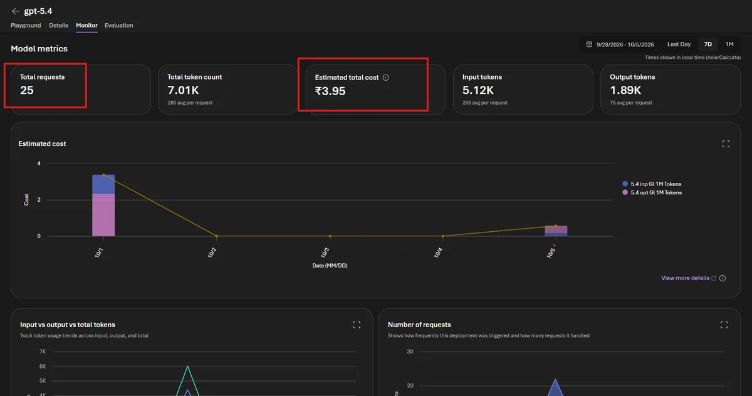Click the Total requests value 25
This screenshot has width=752, height=396.
pos(27,90)
